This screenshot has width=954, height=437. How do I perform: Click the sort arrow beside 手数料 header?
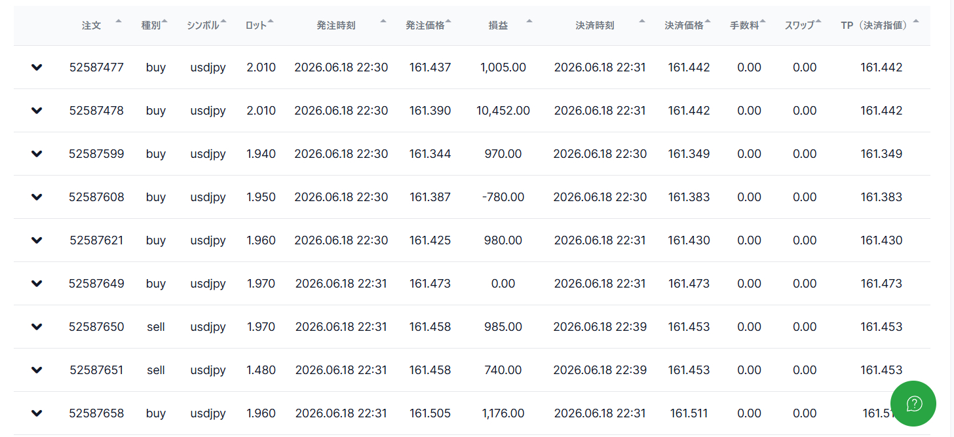[x=763, y=22]
